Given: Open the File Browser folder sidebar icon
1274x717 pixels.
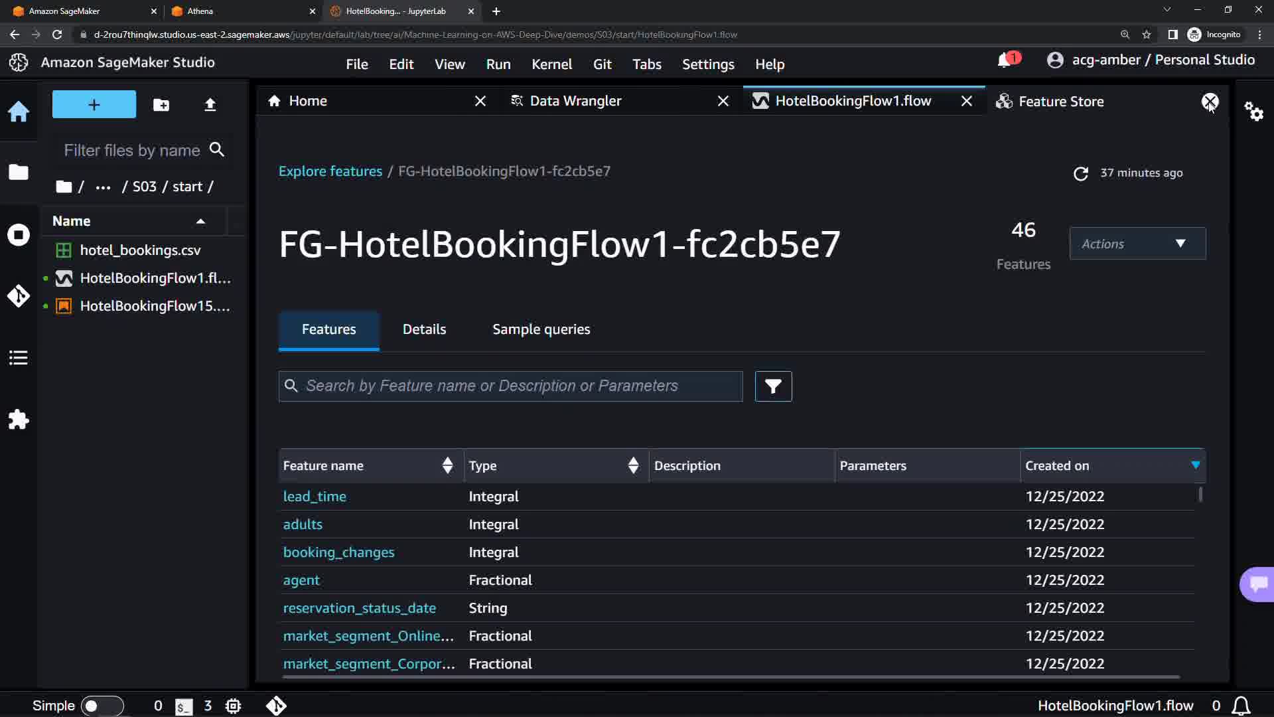Looking at the screenshot, I should tap(19, 172).
